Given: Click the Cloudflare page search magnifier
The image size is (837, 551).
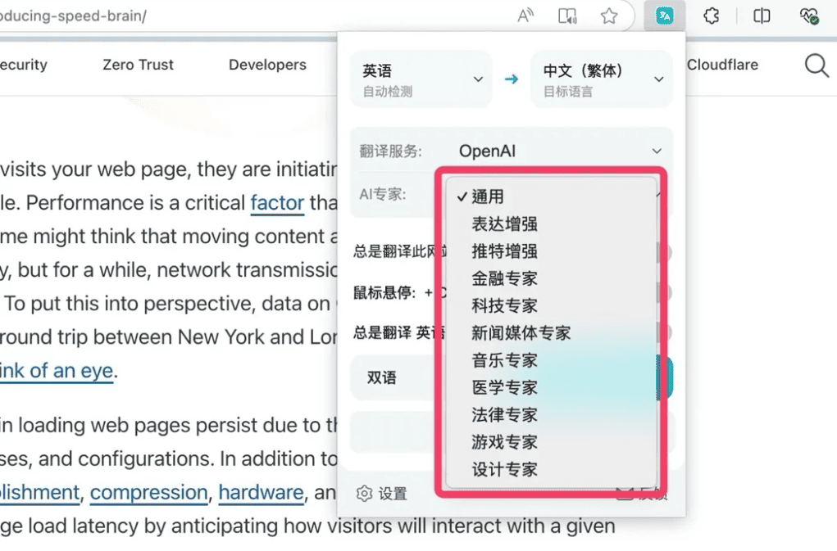Looking at the screenshot, I should 817,65.
